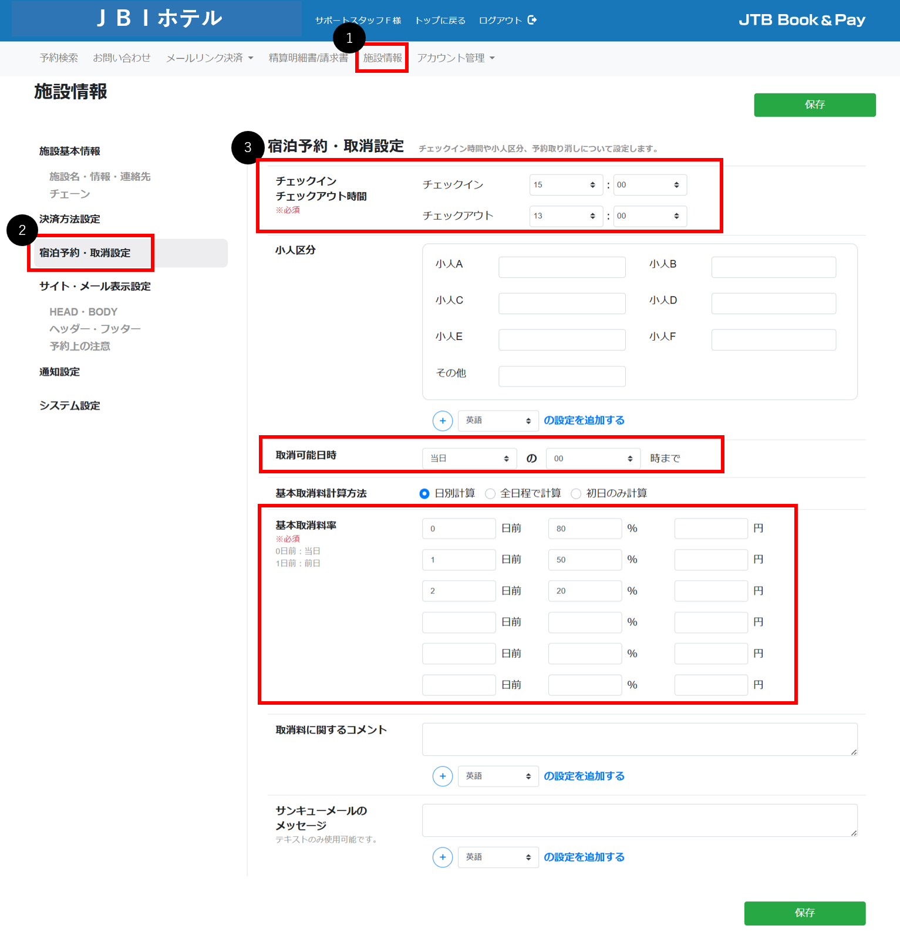Open the 予約検索 nav tab
900x942 pixels.
point(59,58)
